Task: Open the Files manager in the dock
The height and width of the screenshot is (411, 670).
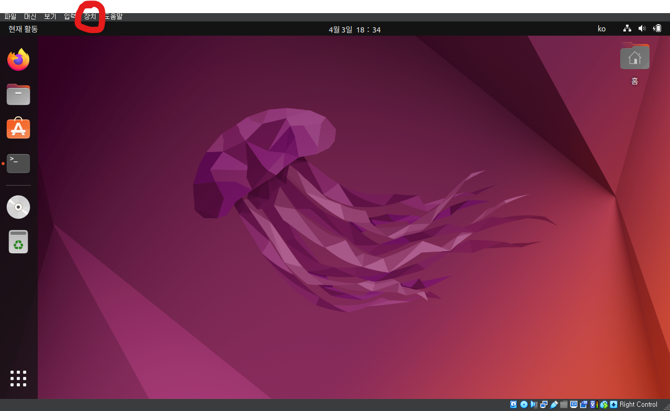Action: pos(18,94)
